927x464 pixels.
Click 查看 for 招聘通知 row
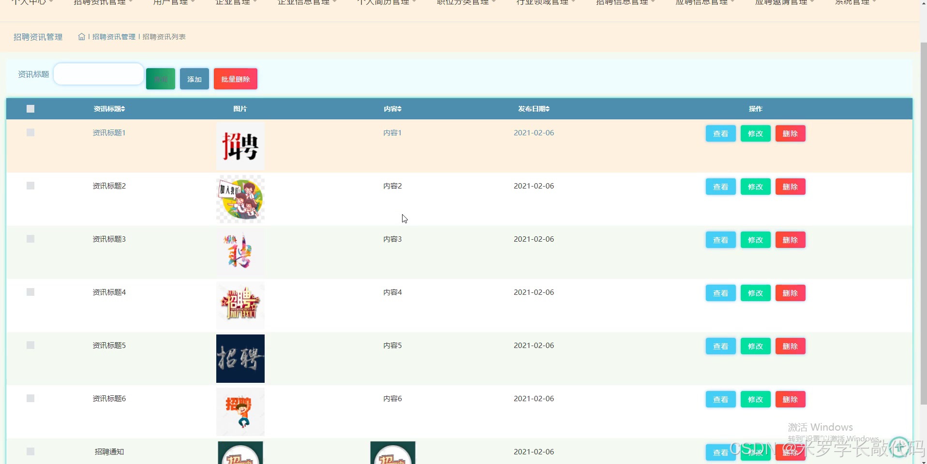pos(721,452)
